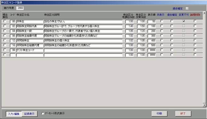Edit 株主区分名 field 同族株主同族代表

click(x=30, y=26)
